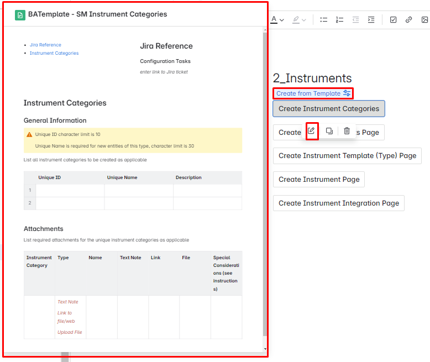Open the Instrument Categories contents link
The image size is (430, 362).
coord(54,53)
